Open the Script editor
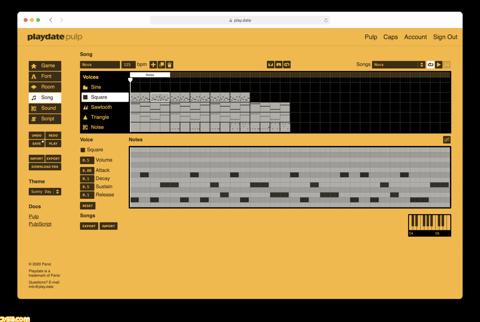This screenshot has height=322, width=480. tap(45, 119)
